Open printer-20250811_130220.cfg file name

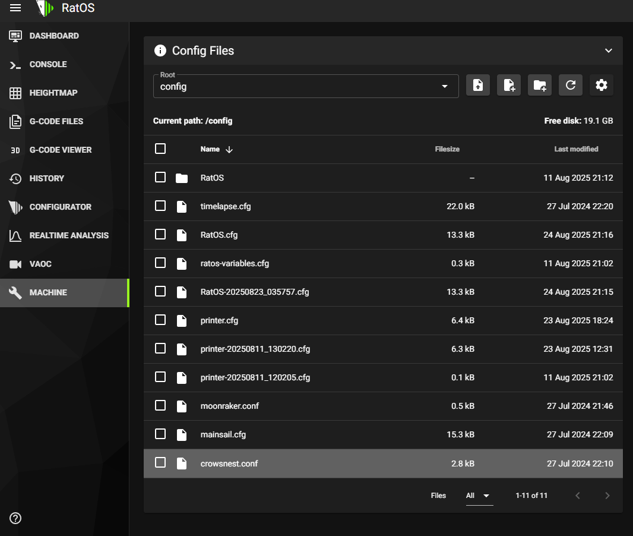point(255,349)
